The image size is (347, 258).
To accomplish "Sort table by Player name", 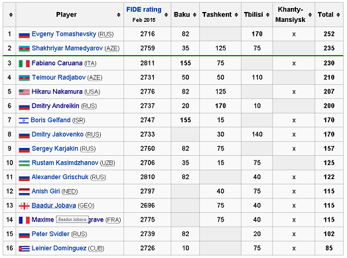I will coord(119,15).
